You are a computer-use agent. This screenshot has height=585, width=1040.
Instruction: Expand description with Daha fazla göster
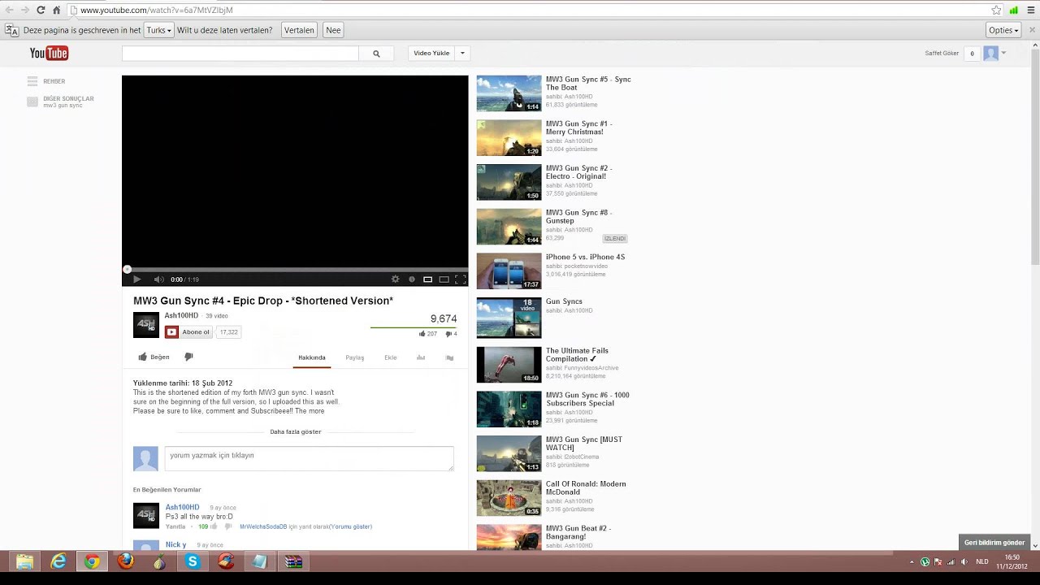296,431
